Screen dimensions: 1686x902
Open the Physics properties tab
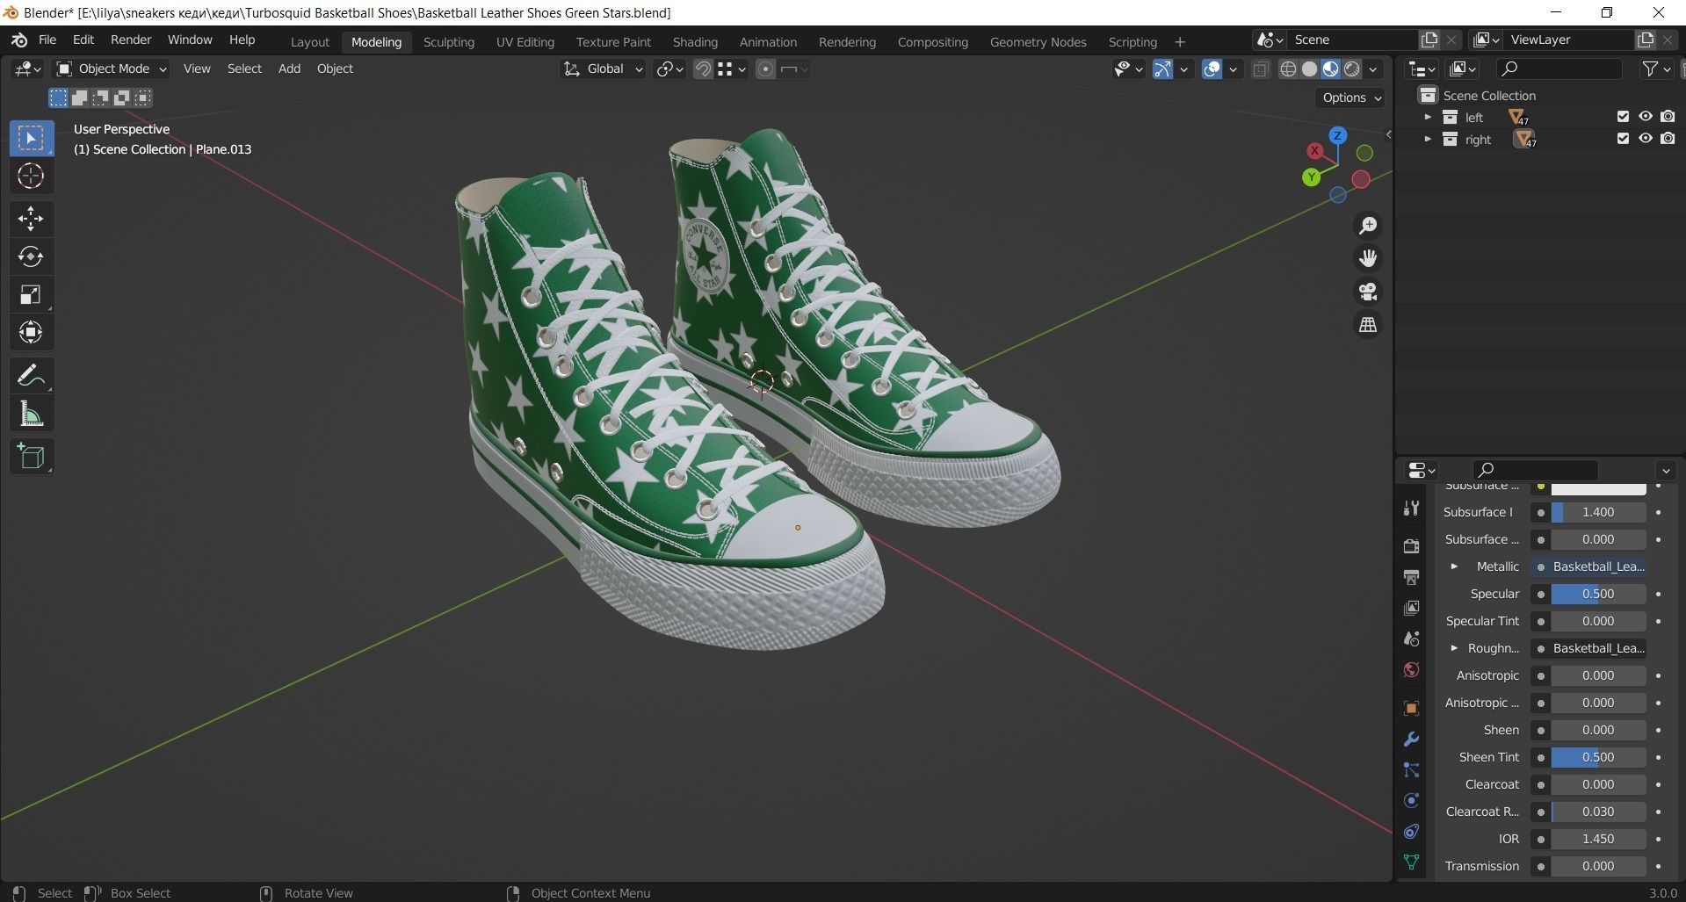pos(1411,800)
